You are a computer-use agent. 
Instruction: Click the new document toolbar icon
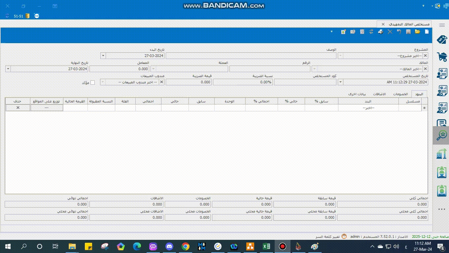(x=427, y=32)
